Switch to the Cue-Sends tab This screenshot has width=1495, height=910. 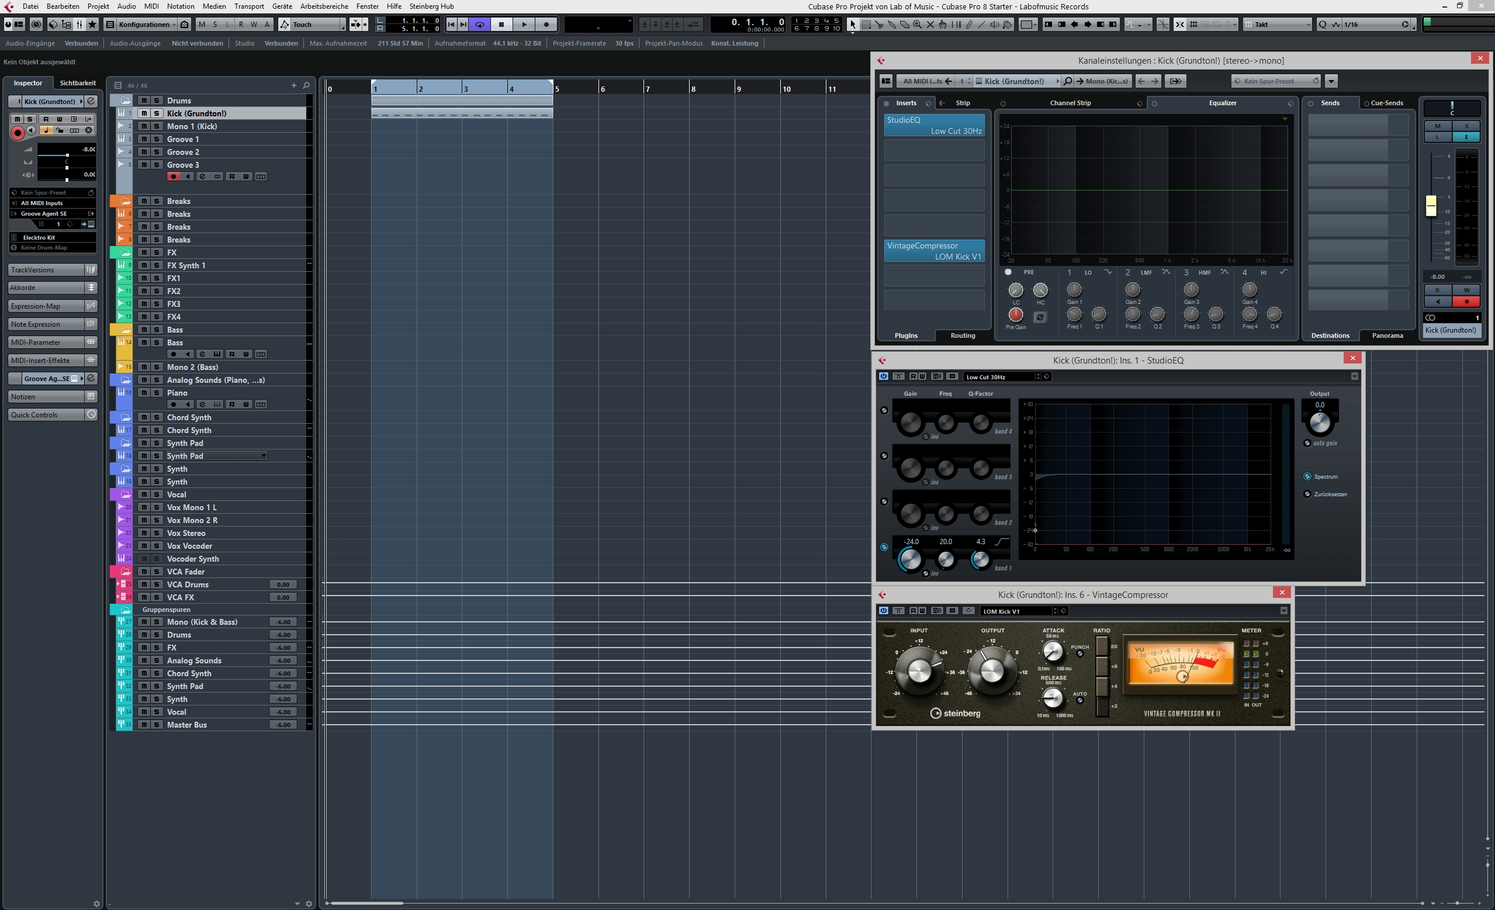(x=1386, y=103)
